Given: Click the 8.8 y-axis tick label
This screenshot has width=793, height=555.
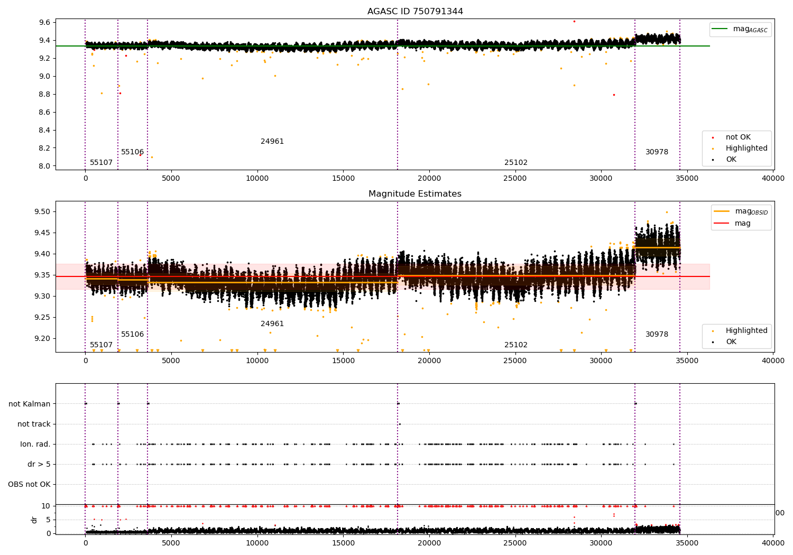Looking at the screenshot, I should point(44,94).
